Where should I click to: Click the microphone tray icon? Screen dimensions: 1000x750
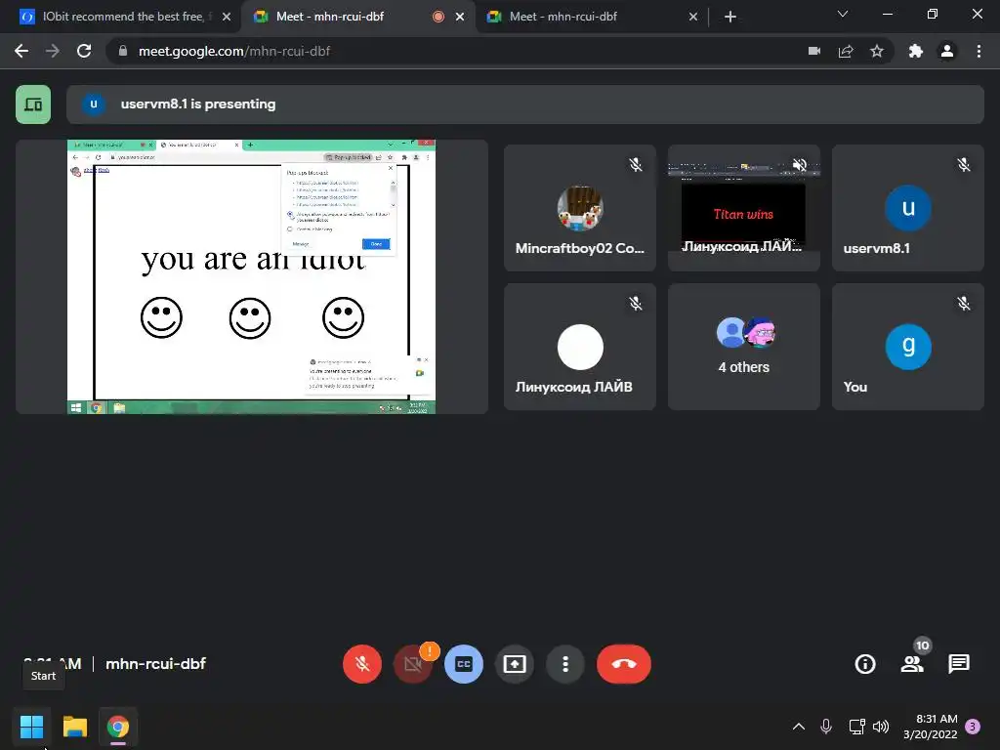(x=826, y=727)
